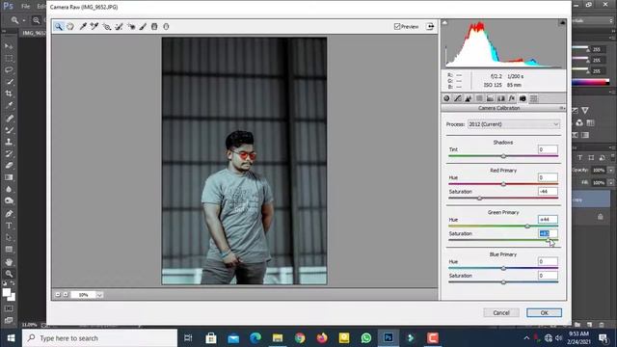The width and height of the screenshot is (617, 347).
Task: Click the Cancel button
Action: click(x=501, y=312)
